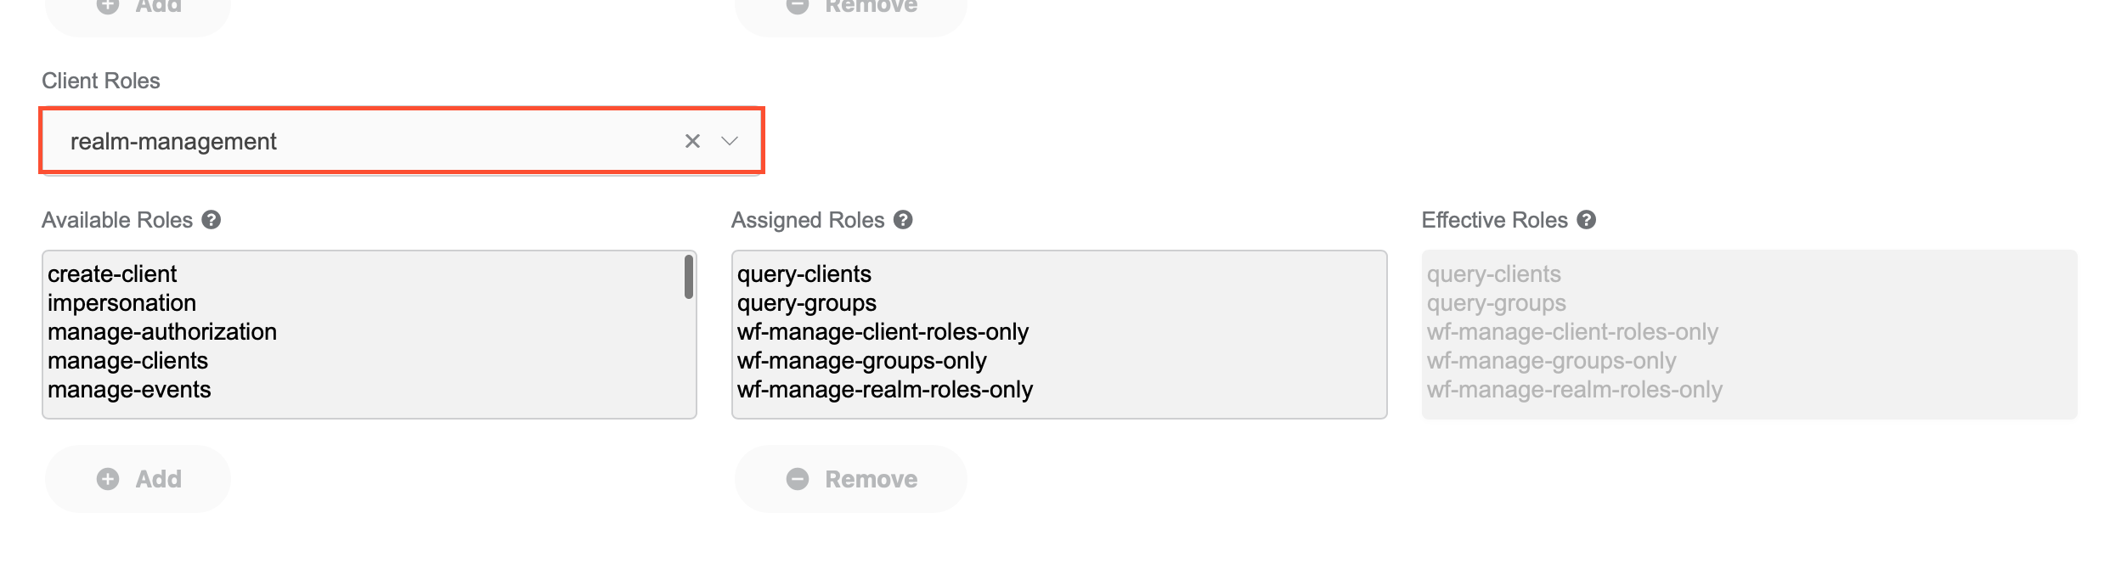
Task: Click the plus icon on lower Add button
Action: 108,479
